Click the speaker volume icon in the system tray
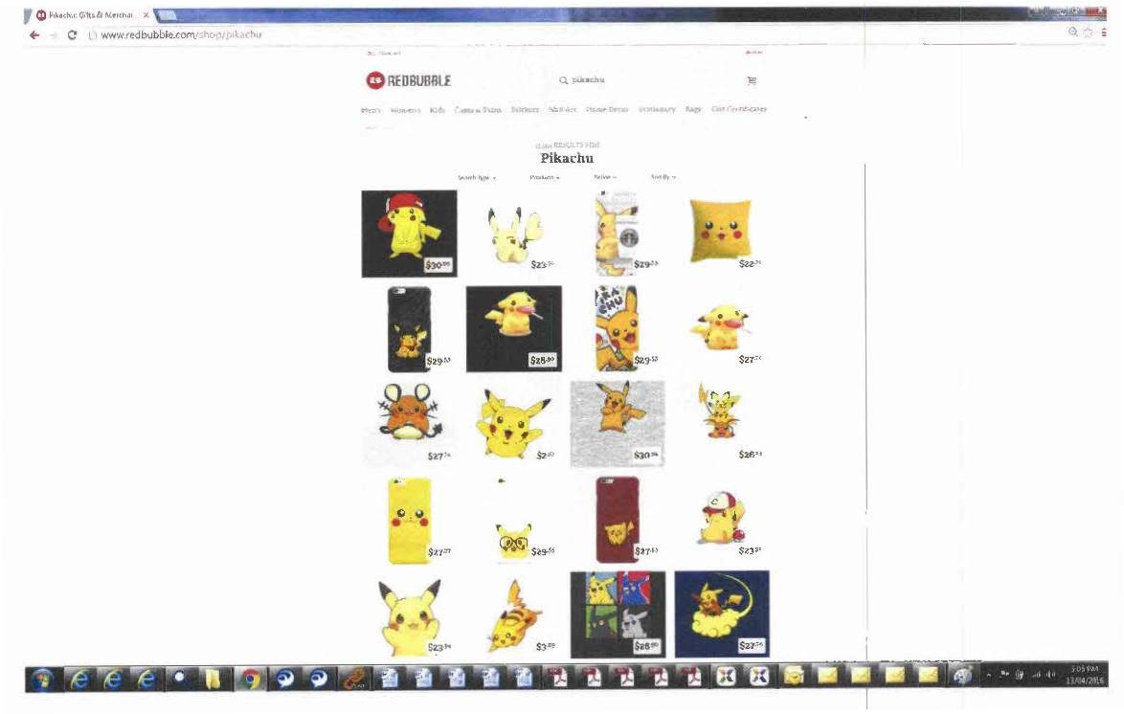Image resolution: width=1124 pixels, height=714 pixels. click(x=1051, y=675)
